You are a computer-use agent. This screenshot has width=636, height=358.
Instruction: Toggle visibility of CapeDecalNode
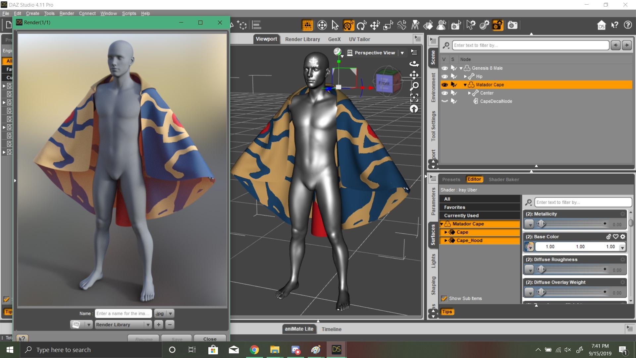tap(445, 101)
